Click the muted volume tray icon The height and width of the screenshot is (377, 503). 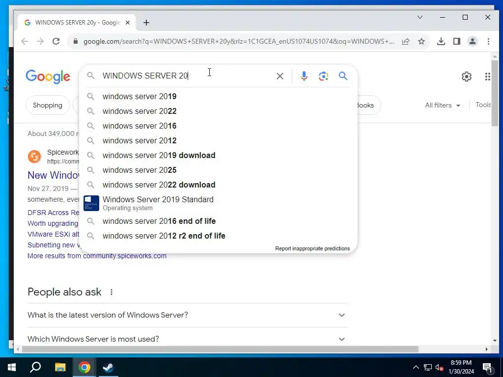440,368
